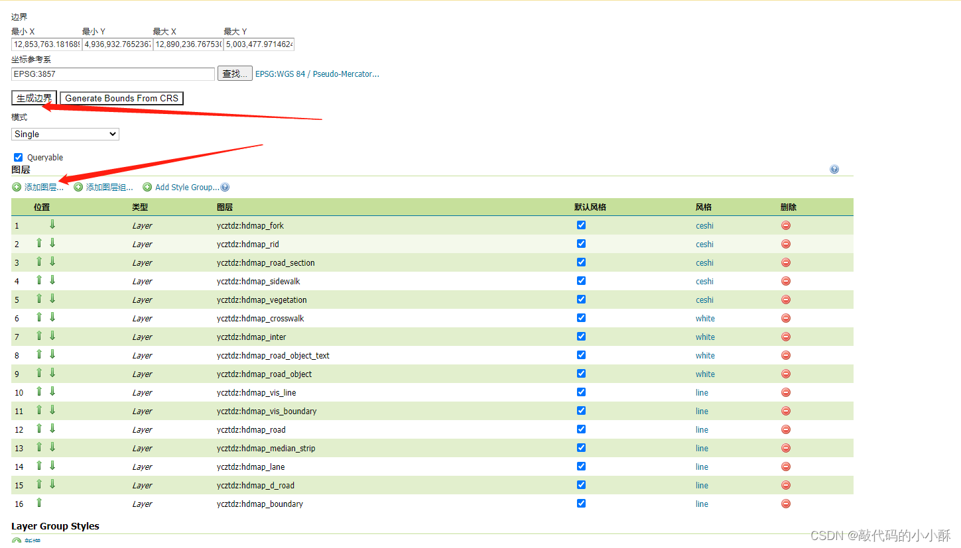Open ceshi style for hdmap_vegetation

point(704,300)
